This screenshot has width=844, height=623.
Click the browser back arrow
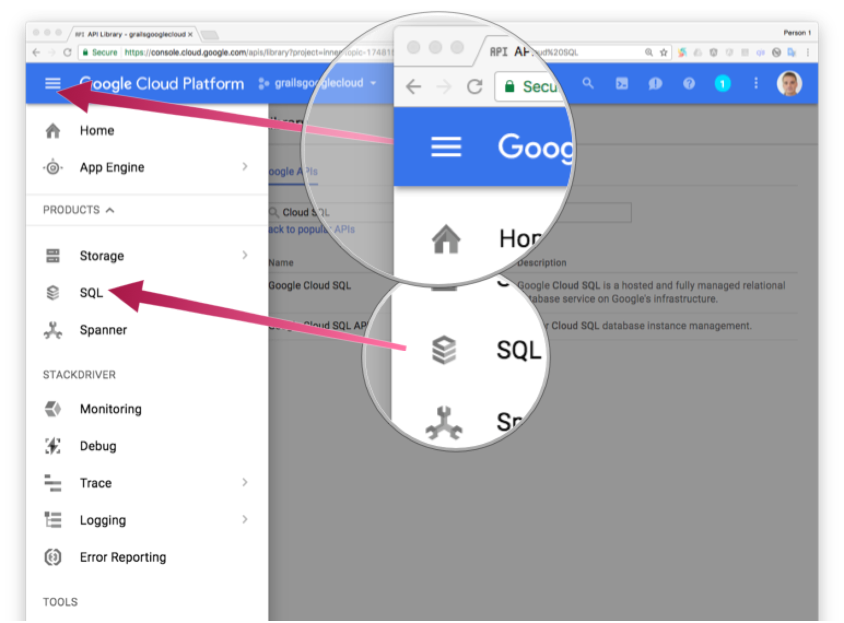click(x=36, y=52)
